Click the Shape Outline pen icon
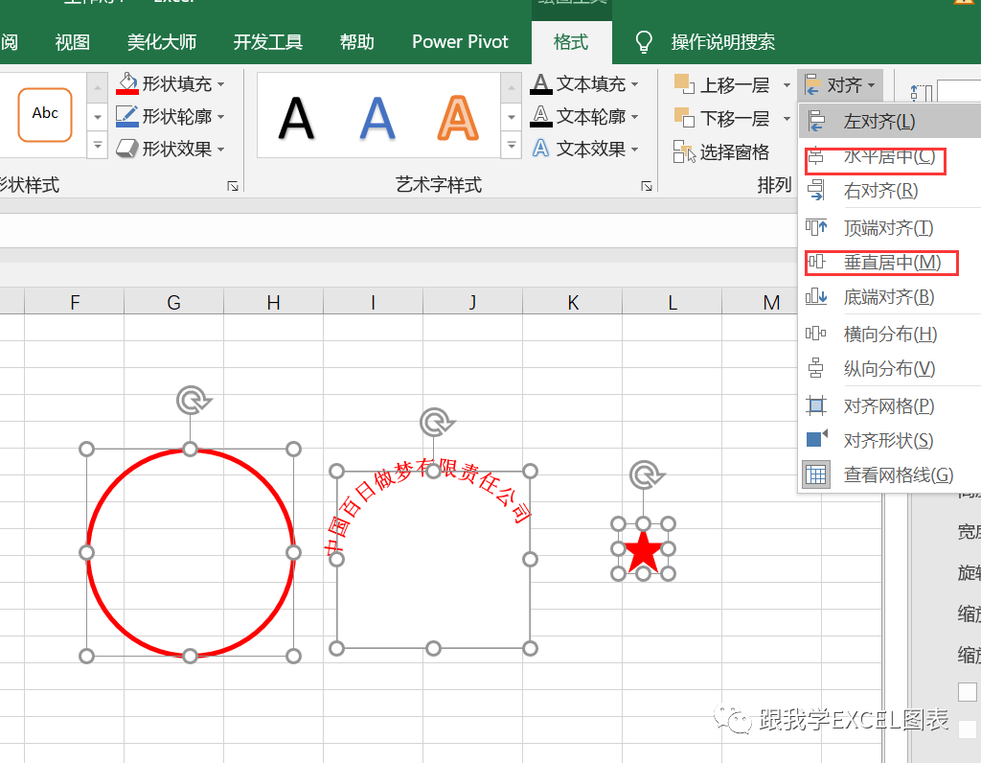981x763 pixels. coord(127,116)
